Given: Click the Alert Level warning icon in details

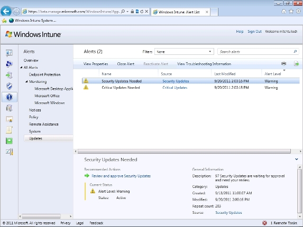Looking at the screenshot, I should (93, 191).
